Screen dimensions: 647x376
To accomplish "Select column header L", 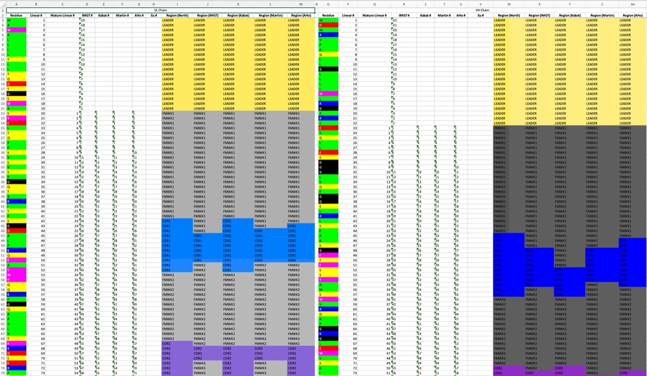I will tap(270, 4).
